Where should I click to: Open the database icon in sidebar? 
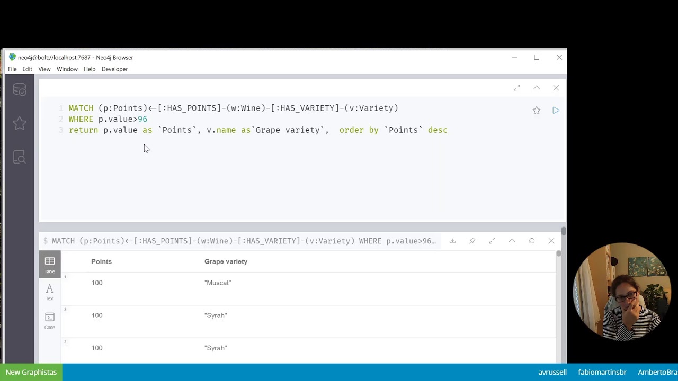click(x=20, y=90)
